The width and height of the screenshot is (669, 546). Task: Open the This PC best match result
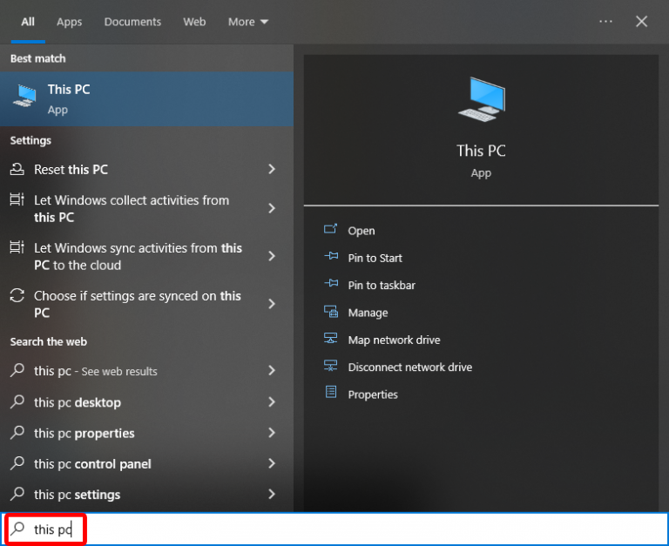(146, 98)
